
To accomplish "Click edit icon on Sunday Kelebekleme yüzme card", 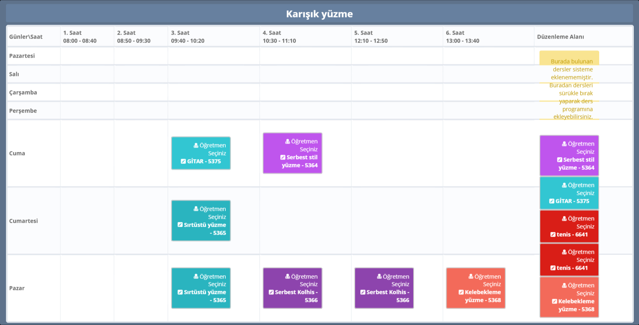I will [461, 292].
